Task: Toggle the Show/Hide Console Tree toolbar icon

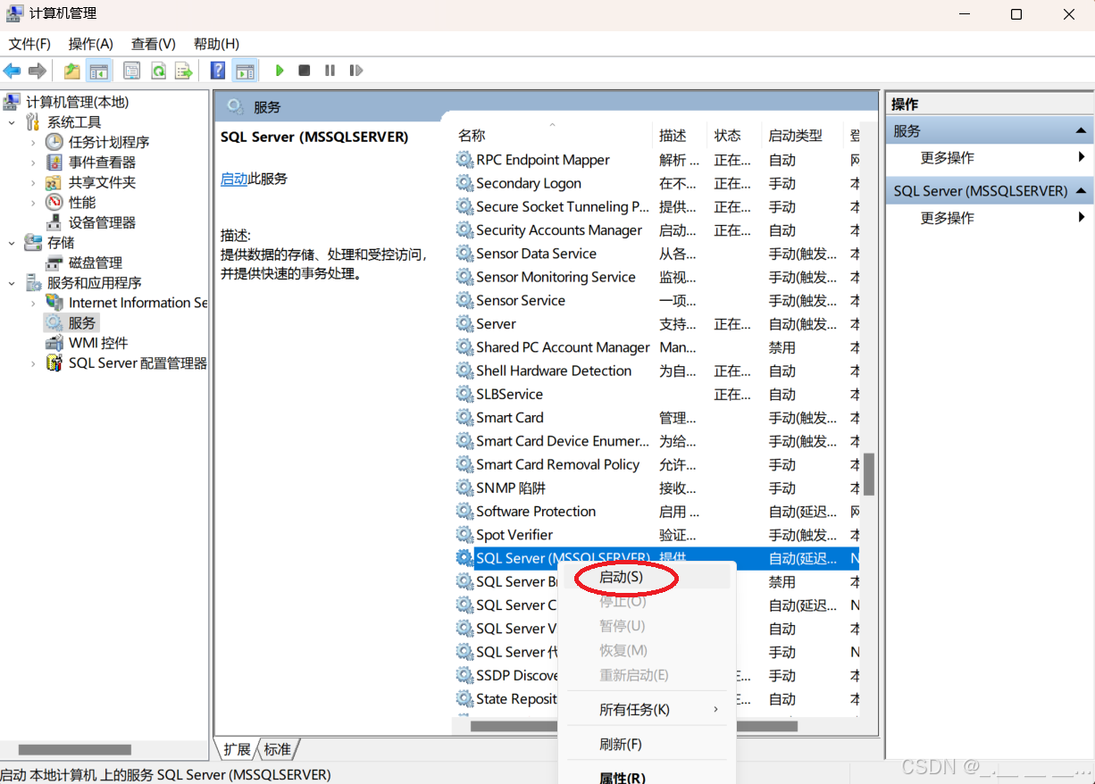Action: pos(99,71)
